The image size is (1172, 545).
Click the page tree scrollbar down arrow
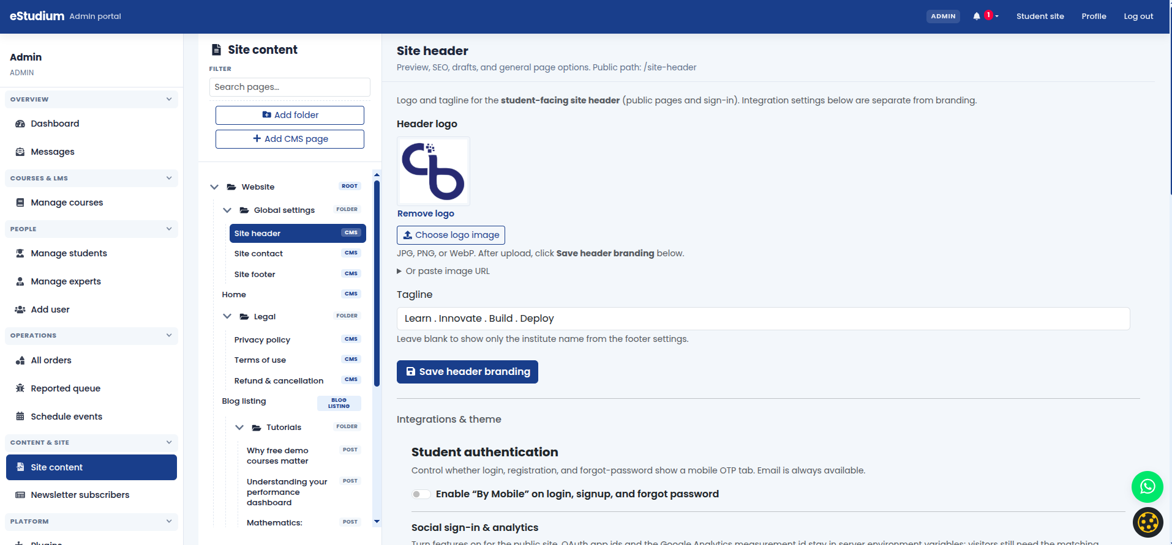click(x=377, y=522)
